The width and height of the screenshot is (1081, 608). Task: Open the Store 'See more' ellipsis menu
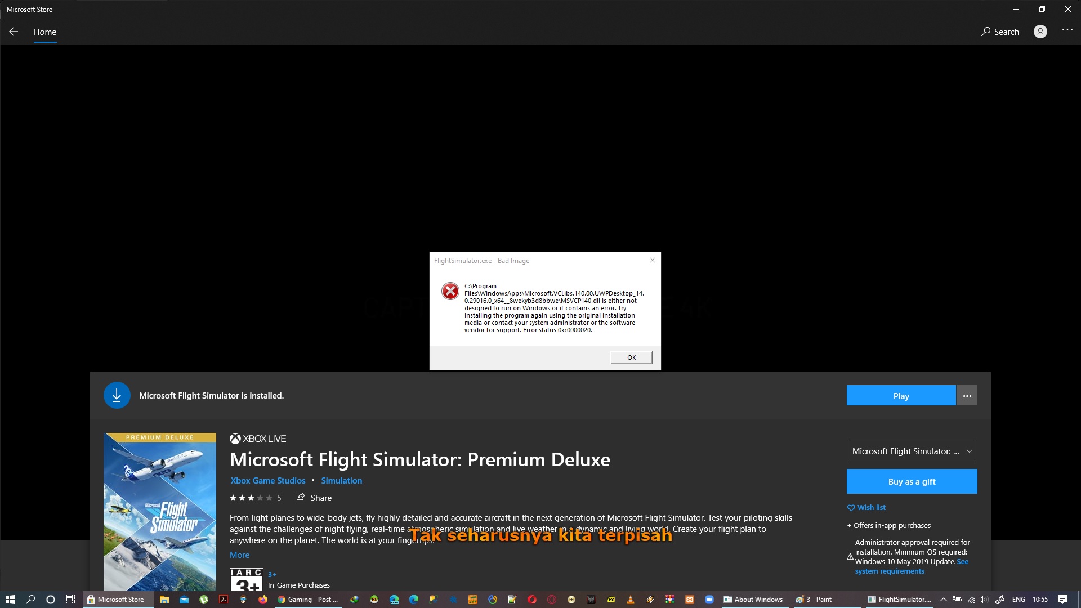point(1067,30)
